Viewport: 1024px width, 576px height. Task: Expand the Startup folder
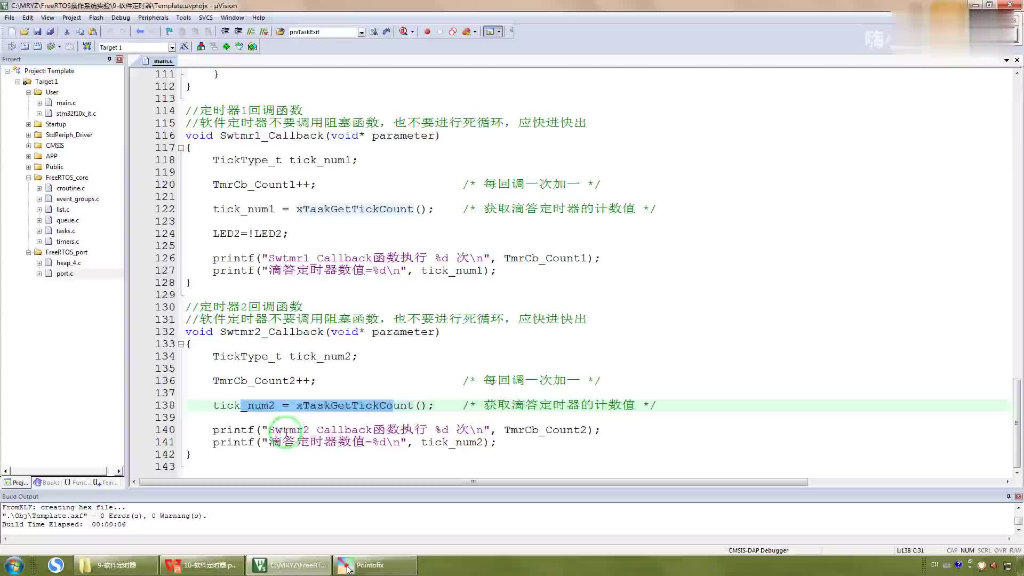pos(28,124)
